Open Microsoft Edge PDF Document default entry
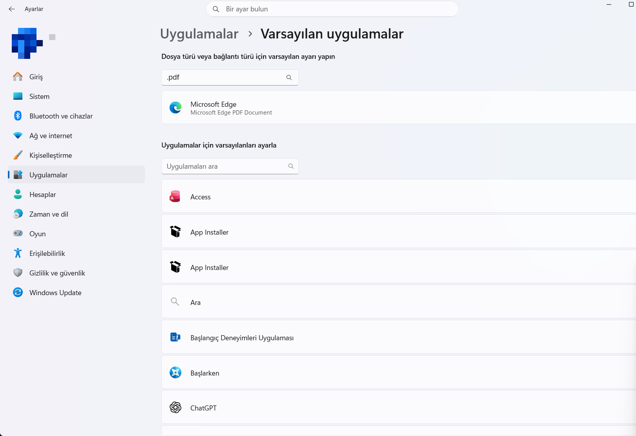 click(x=398, y=108)
